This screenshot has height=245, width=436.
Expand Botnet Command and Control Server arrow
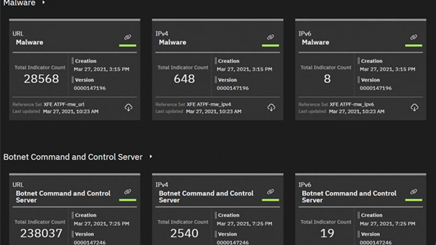click(x=151, y=157)
